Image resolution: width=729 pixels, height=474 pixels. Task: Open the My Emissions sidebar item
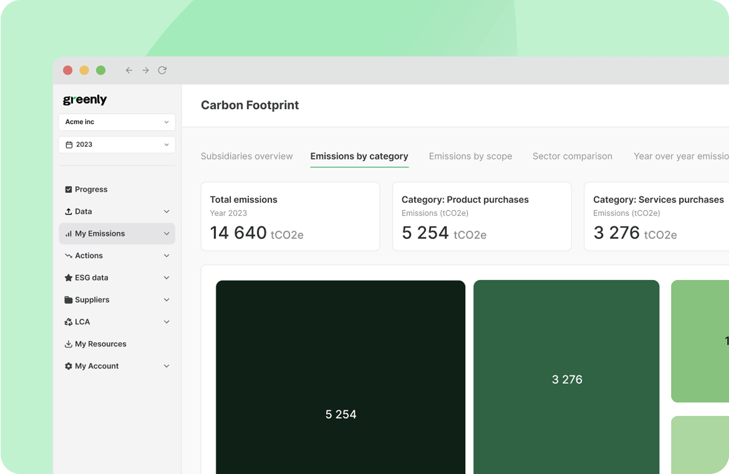117,234
